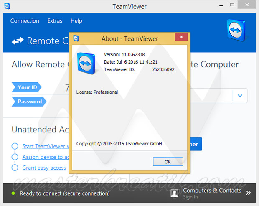Maximize the TeamViewer main window
259x206 pixels.
232,5
